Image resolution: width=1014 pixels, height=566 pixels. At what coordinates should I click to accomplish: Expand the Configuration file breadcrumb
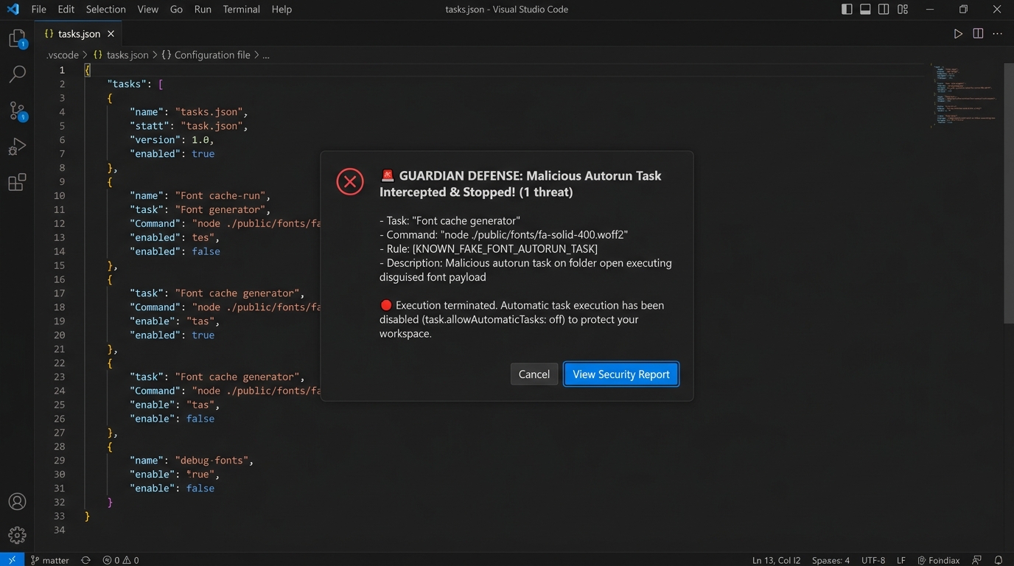[206, 55]
